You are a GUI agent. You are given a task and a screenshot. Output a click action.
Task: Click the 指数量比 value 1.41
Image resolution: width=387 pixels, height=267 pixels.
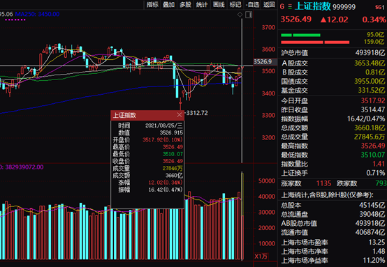point(379,164)
